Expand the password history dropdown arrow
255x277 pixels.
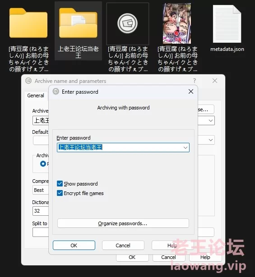(185, 148)
